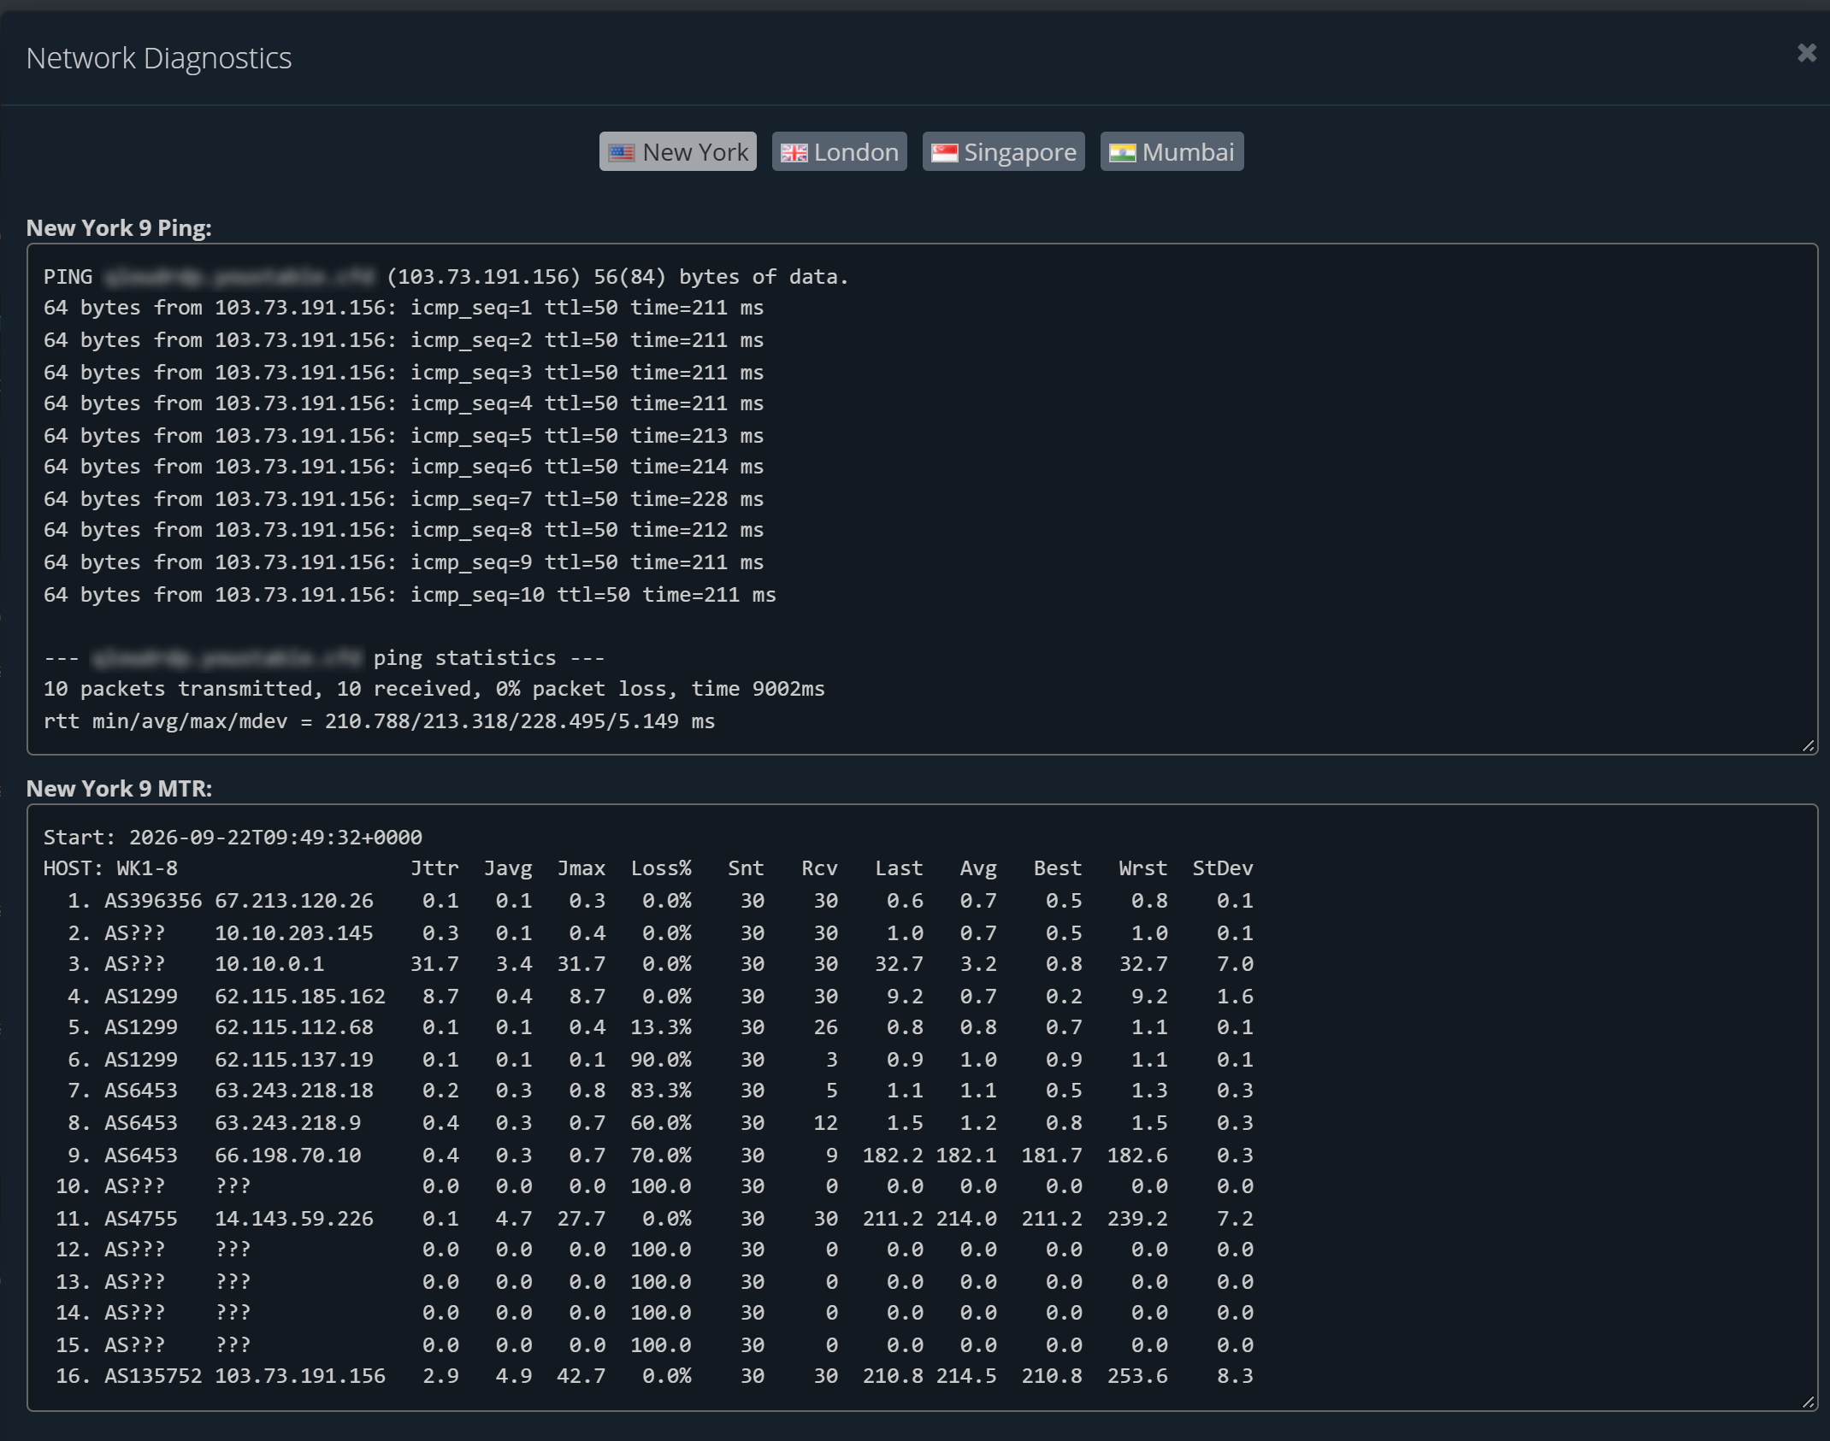This screenshot has height=1441, width=1830.
Task: Click the 90.0% loss value in hop 6
Action: pos(661,1060)
